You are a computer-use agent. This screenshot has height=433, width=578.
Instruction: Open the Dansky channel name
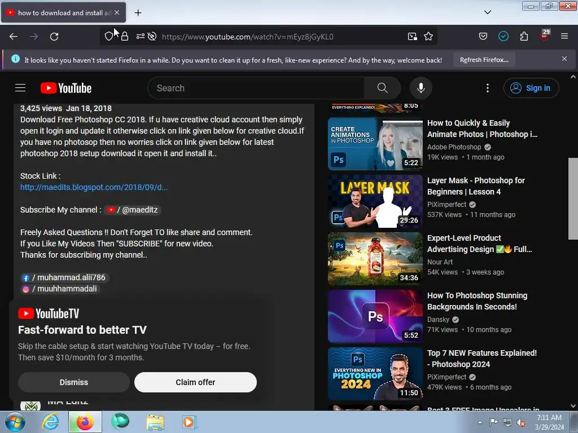pyautogui.click(x=438, y=319)
